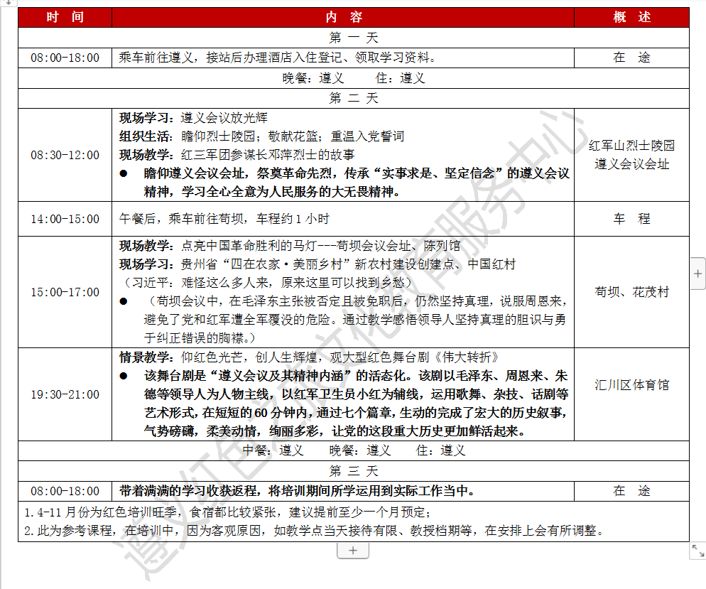Click the line 现场教学：点亮中国革命胜利的马灯

coord(290,246)
